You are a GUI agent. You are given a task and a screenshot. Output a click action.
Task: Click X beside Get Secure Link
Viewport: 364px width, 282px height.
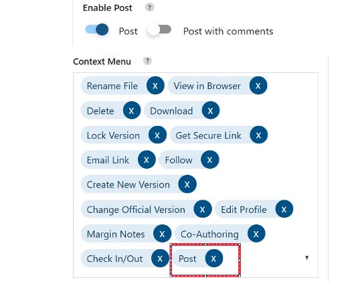click(258, 135)
